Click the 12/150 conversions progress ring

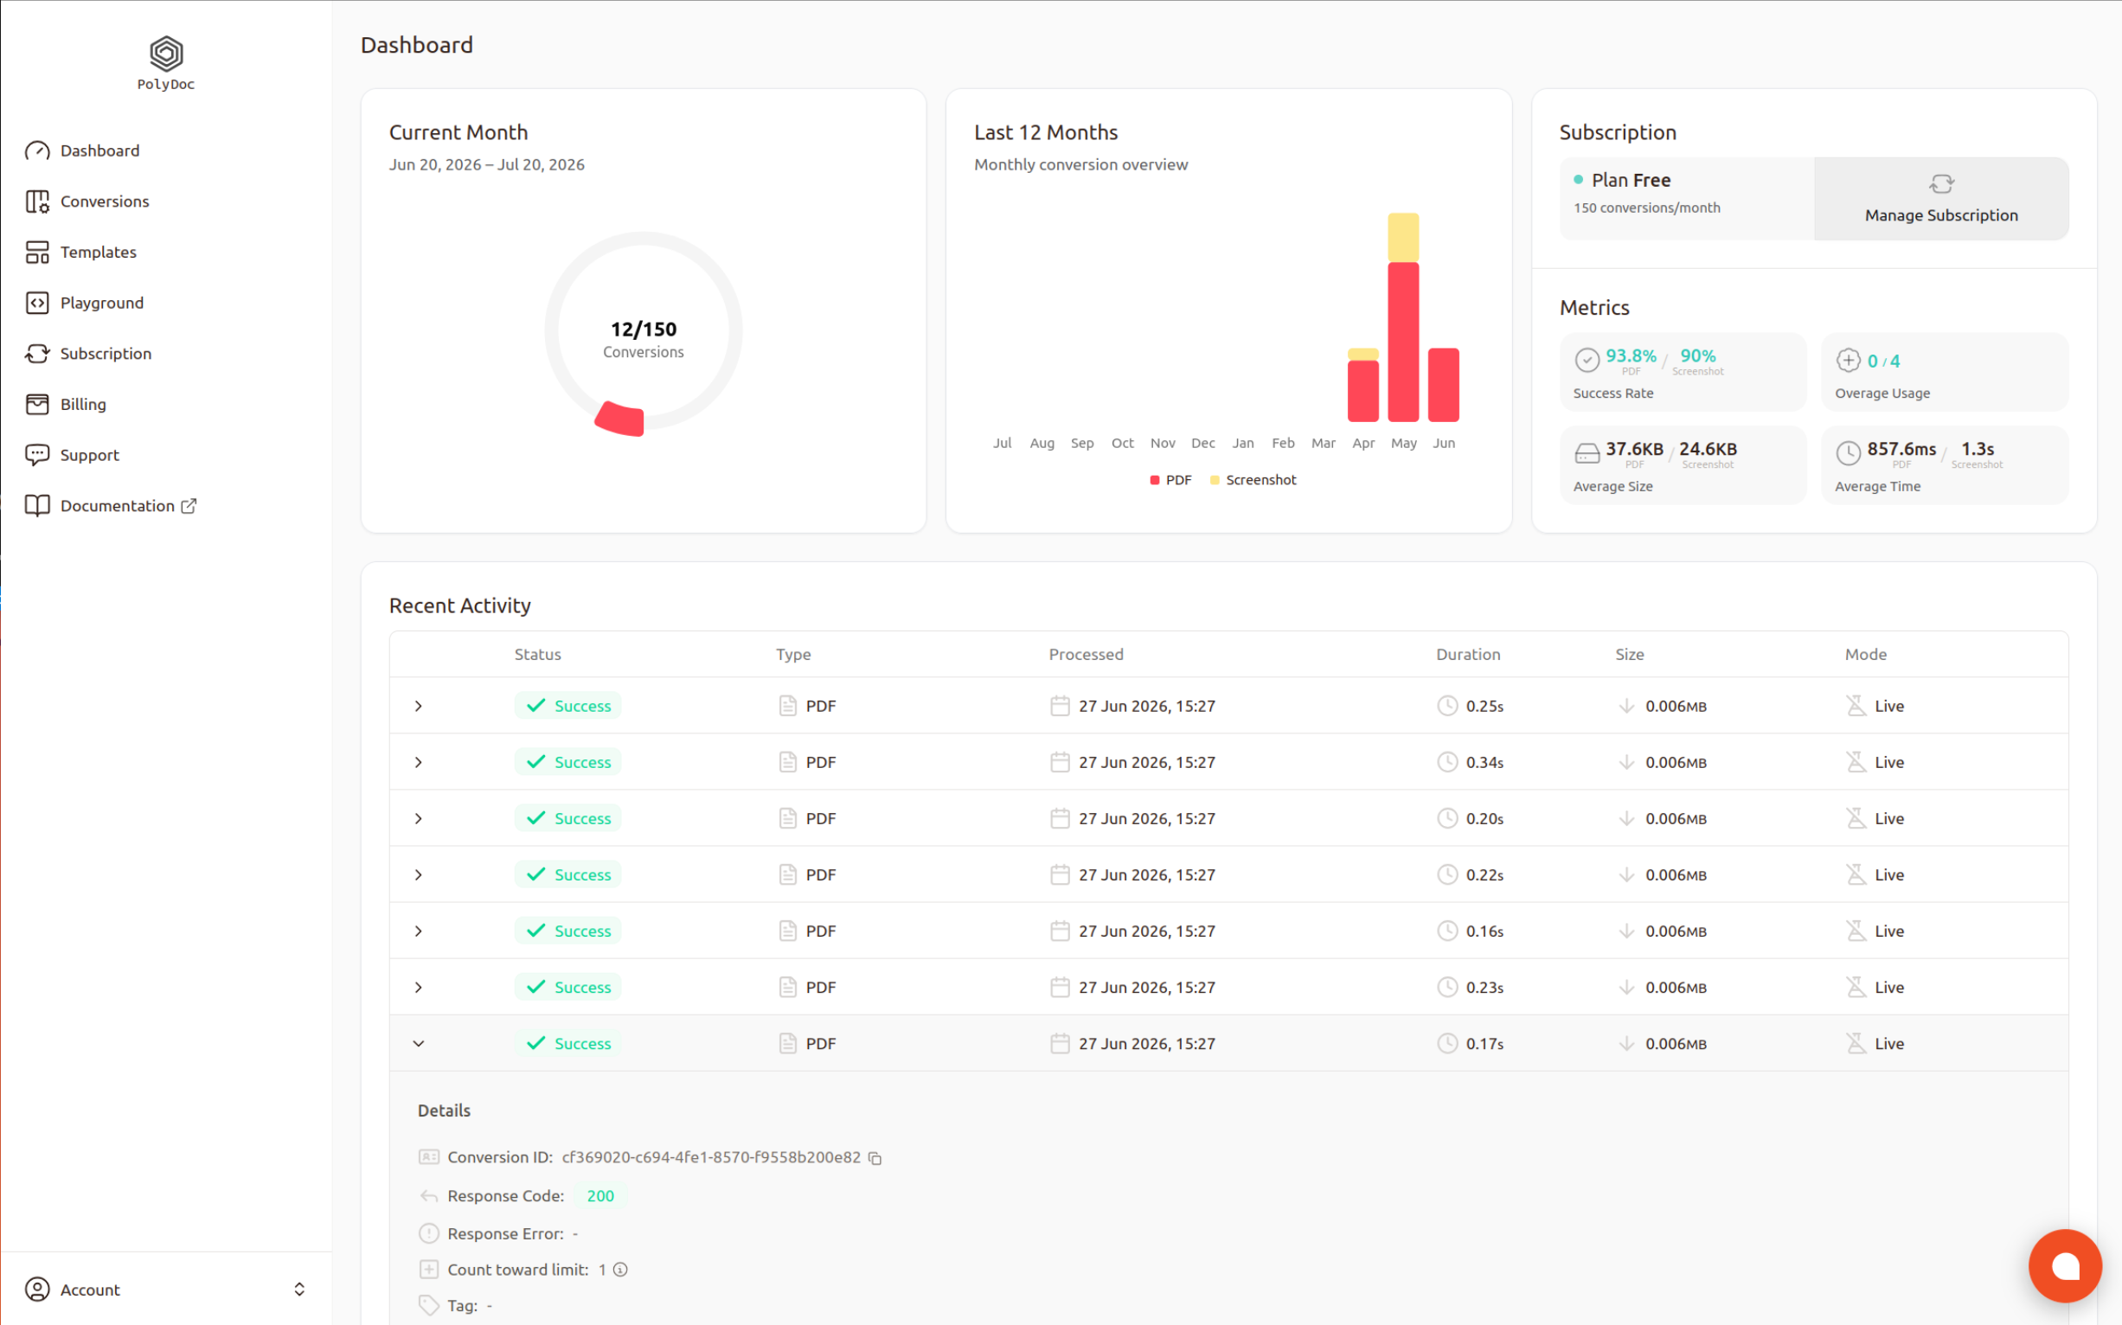point(644,331)
